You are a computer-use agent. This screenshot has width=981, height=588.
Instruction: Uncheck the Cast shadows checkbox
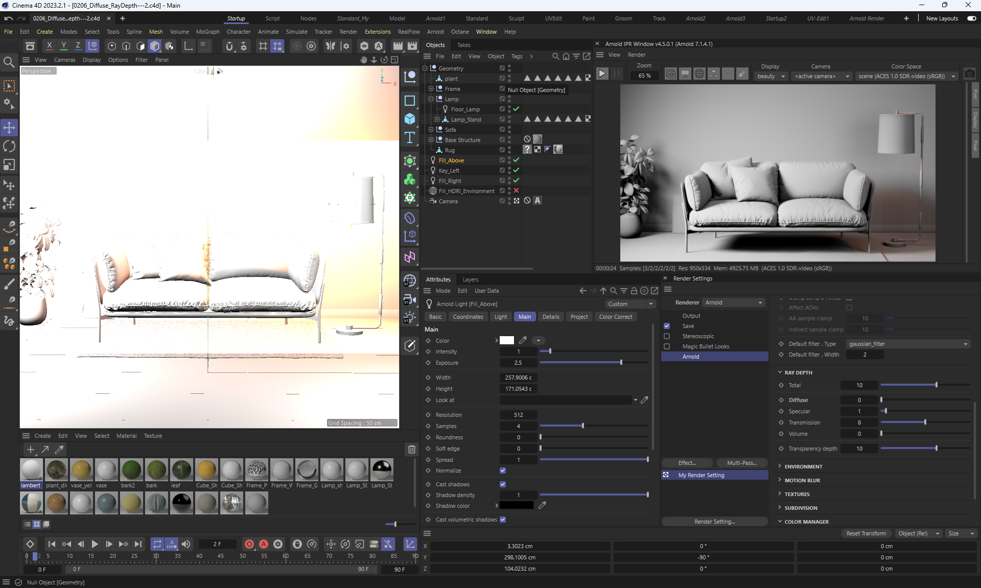point(503,484)
